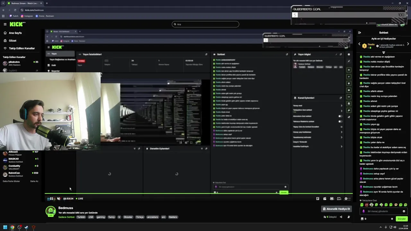Toggle theater mode in player
The image size is (411, 231).
pyautogui.click(x=332, y=199)
